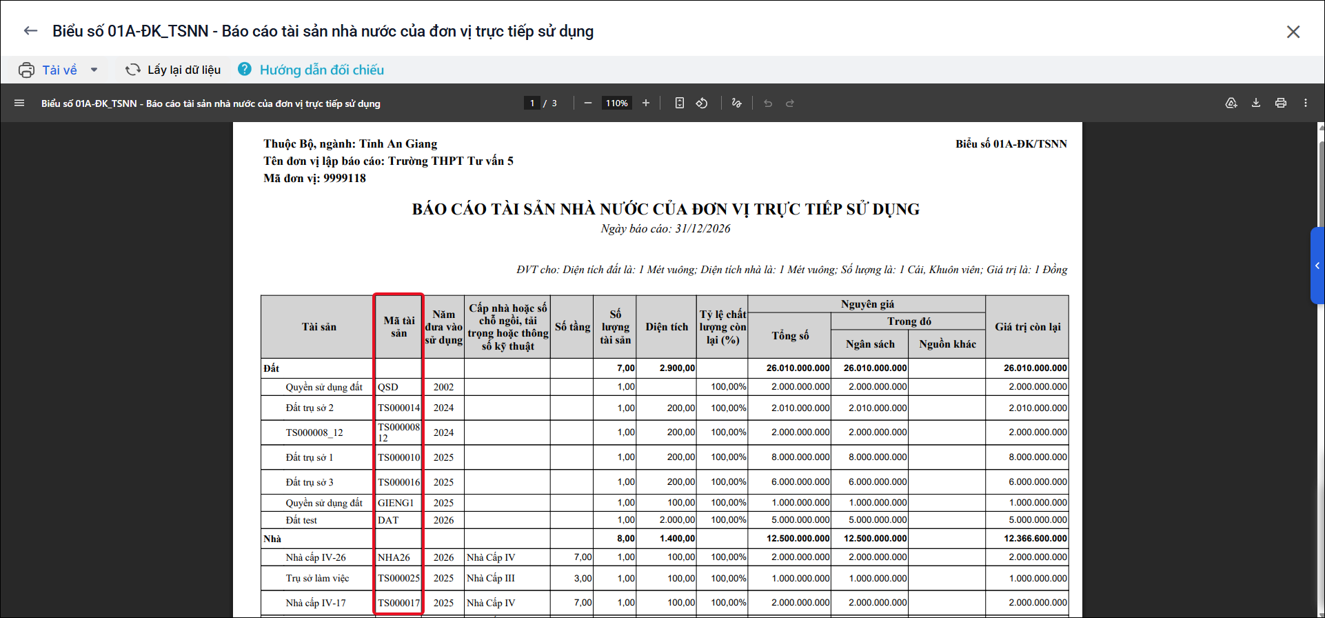Click the 110% zoom level field

point(617,103)
